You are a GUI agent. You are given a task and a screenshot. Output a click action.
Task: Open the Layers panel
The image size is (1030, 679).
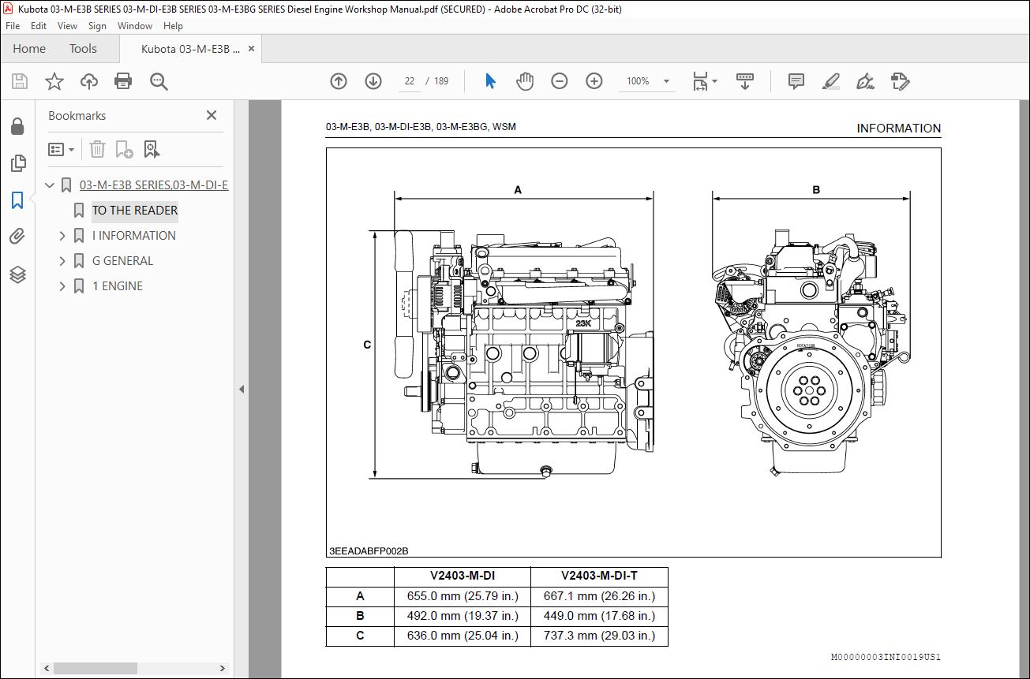[17, 274]
